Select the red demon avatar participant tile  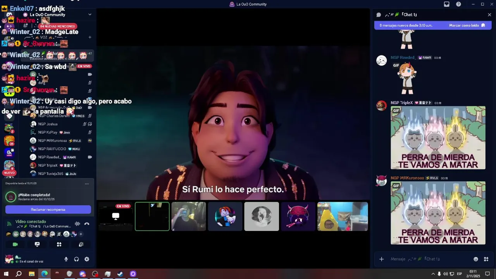point(298,216)
